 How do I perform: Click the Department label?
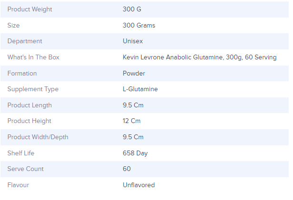click(x=25, y=41)
